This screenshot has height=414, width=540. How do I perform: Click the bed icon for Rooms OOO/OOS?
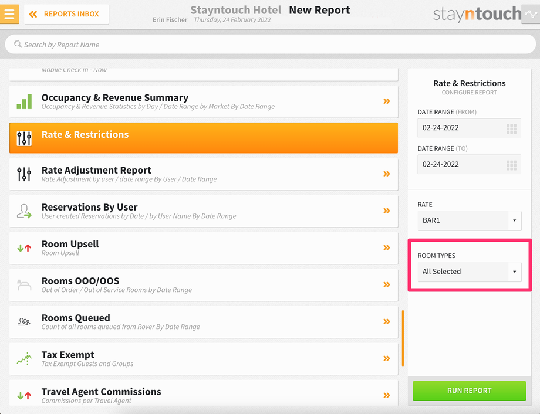pos(24,285)
